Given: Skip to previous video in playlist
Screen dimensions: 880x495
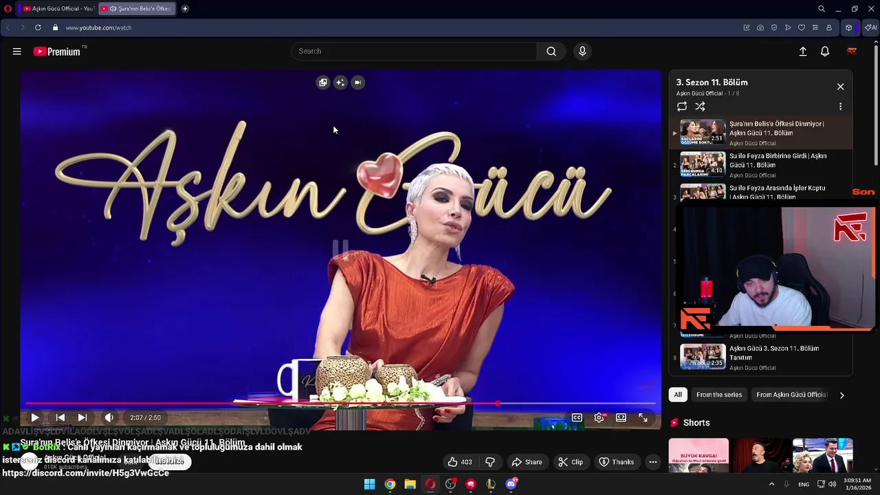Looking at the screenshot, I should 60,417.
